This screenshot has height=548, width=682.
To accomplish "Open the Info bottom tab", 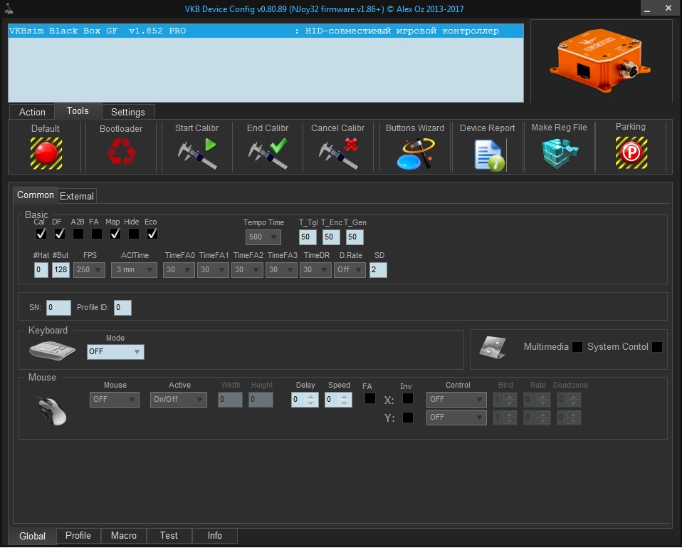I will point(214,535).
